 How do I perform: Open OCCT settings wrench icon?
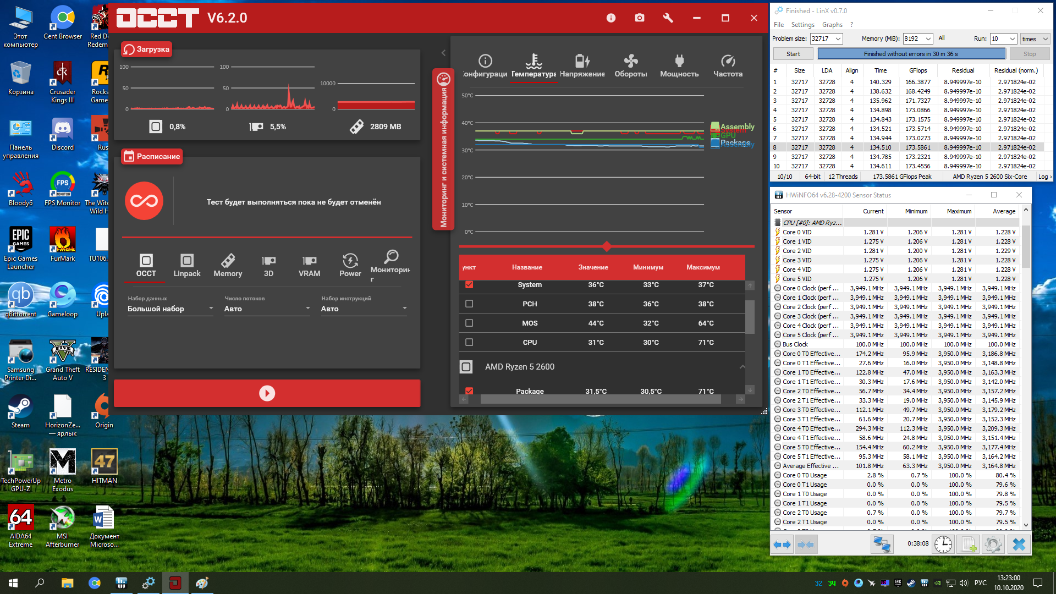click(668, 18)
